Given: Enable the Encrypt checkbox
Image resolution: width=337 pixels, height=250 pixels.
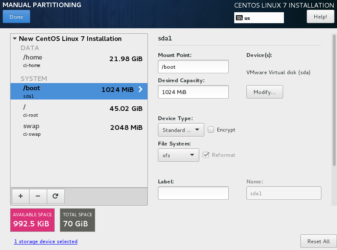Looking at the screenshot, I should pyautogui.click(x=211, y=130).
